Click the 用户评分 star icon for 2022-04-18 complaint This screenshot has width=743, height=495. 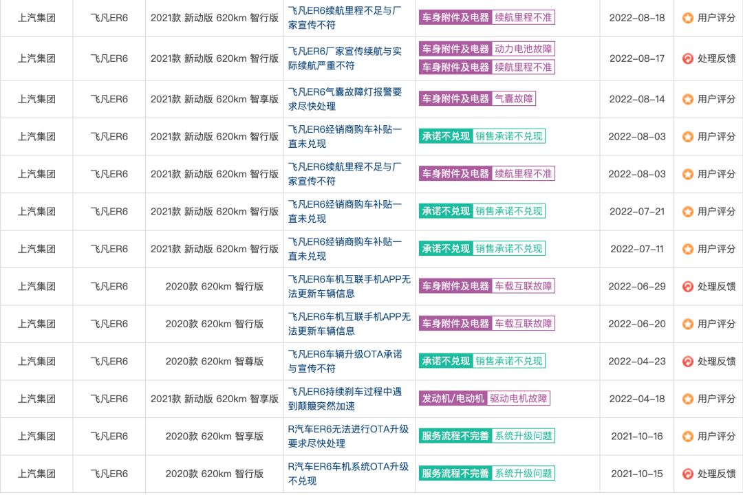tap(687, 399)
